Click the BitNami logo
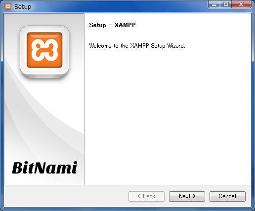255x211 pixels. tap(44, 168)
